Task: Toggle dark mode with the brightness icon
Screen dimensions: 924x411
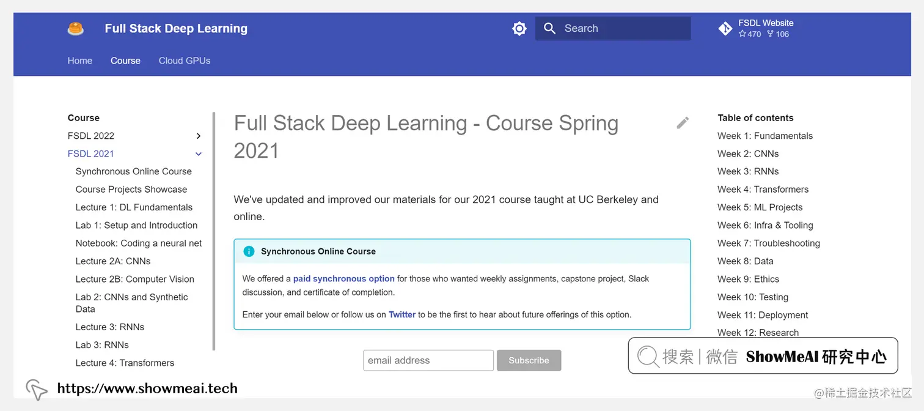Action: tap(519, 28)
